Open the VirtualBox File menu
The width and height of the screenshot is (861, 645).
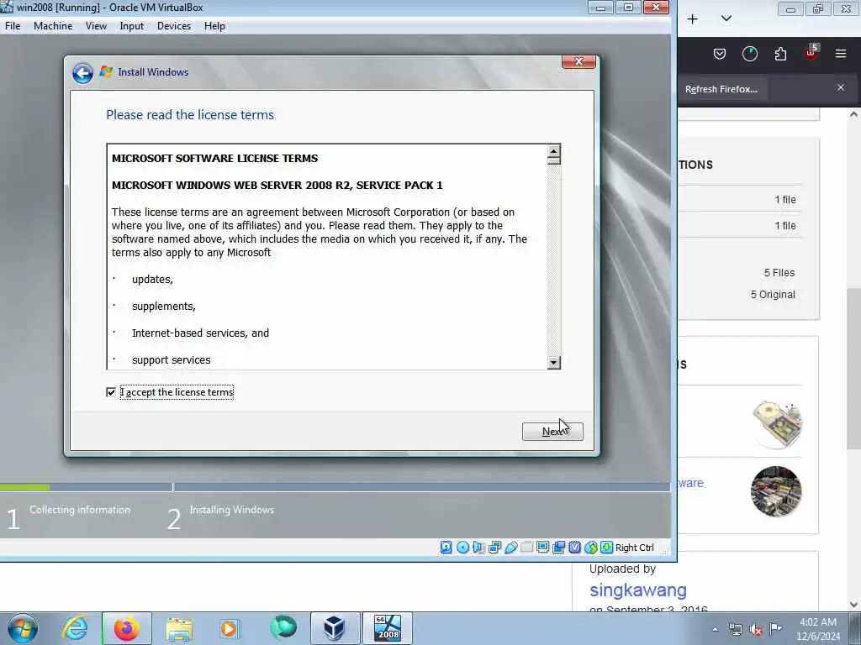(13, 26)
